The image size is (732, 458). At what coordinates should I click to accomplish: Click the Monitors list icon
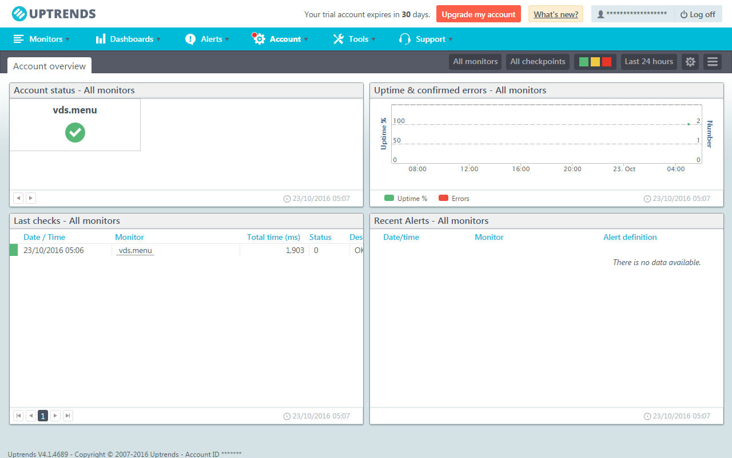point(19,39)
